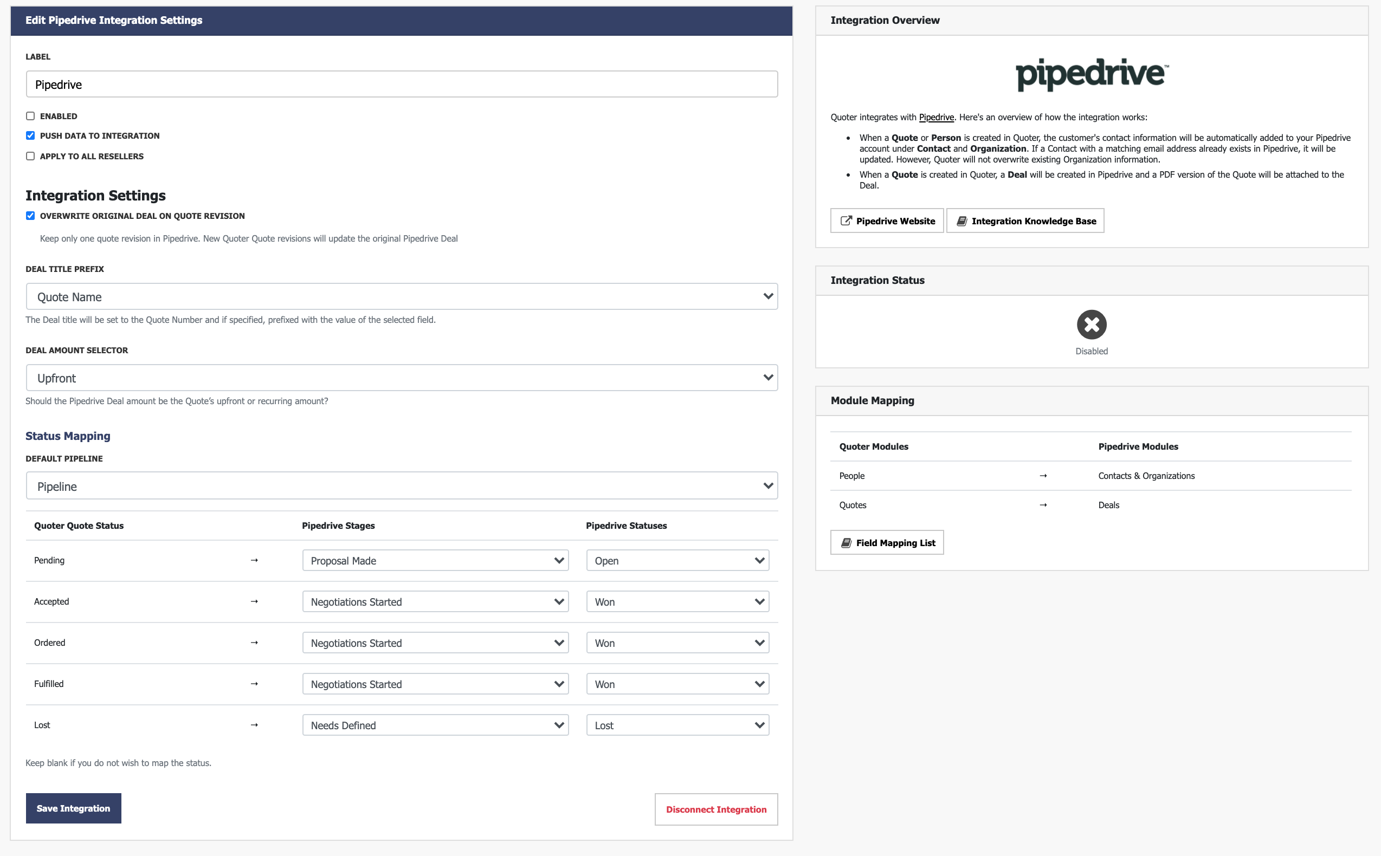Viewport: 1381px width, 856px height.
Task: Check Apply To All Resellers
Action: coord(30,156)
